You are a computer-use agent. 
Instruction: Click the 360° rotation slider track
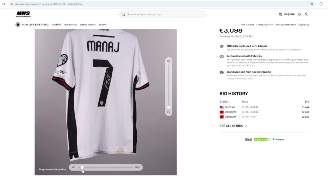click(106, 167)
